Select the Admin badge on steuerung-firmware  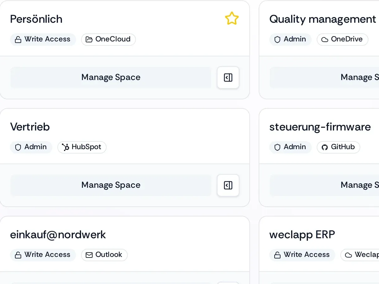pyautogui.click(x=290, y=147)
